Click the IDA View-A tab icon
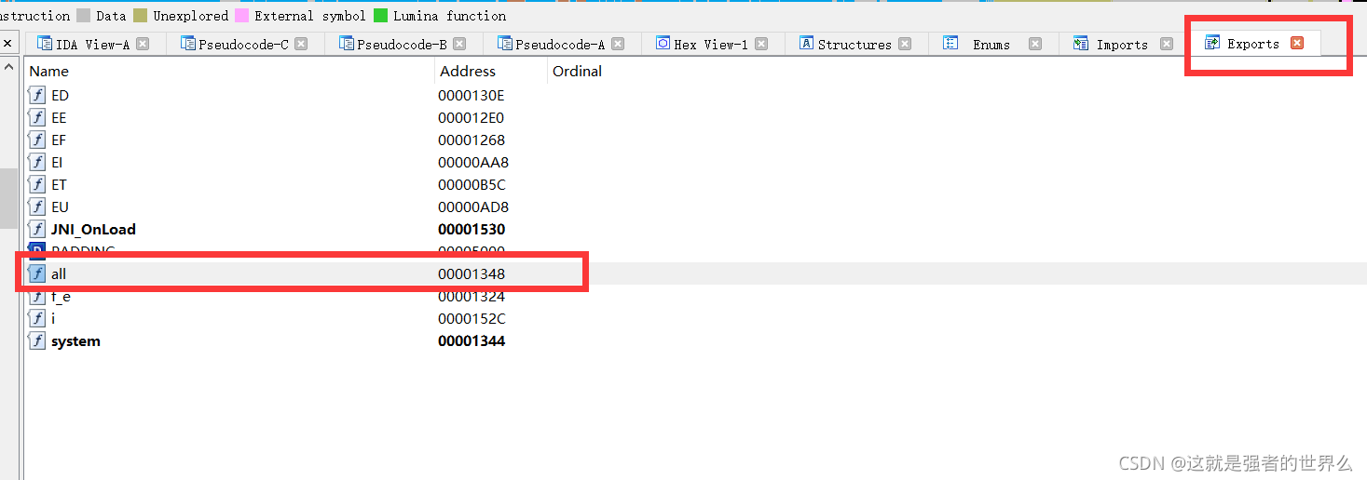 tap(44, 44)
